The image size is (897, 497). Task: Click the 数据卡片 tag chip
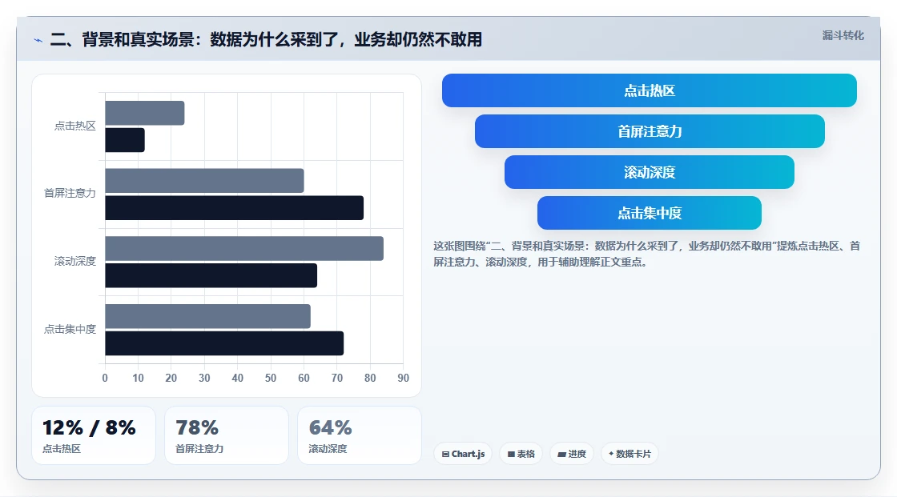point(630,454)
